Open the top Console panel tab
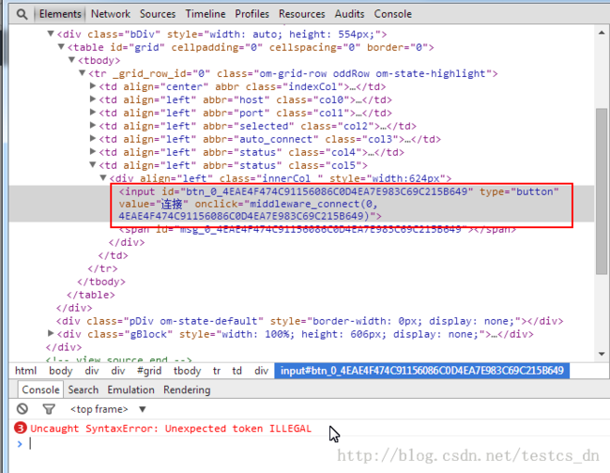The height and width of the screenshot is (473, 610). (x=392, y=14)
